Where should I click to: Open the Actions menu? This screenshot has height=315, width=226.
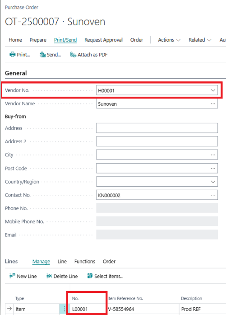[x=169, y=40]
